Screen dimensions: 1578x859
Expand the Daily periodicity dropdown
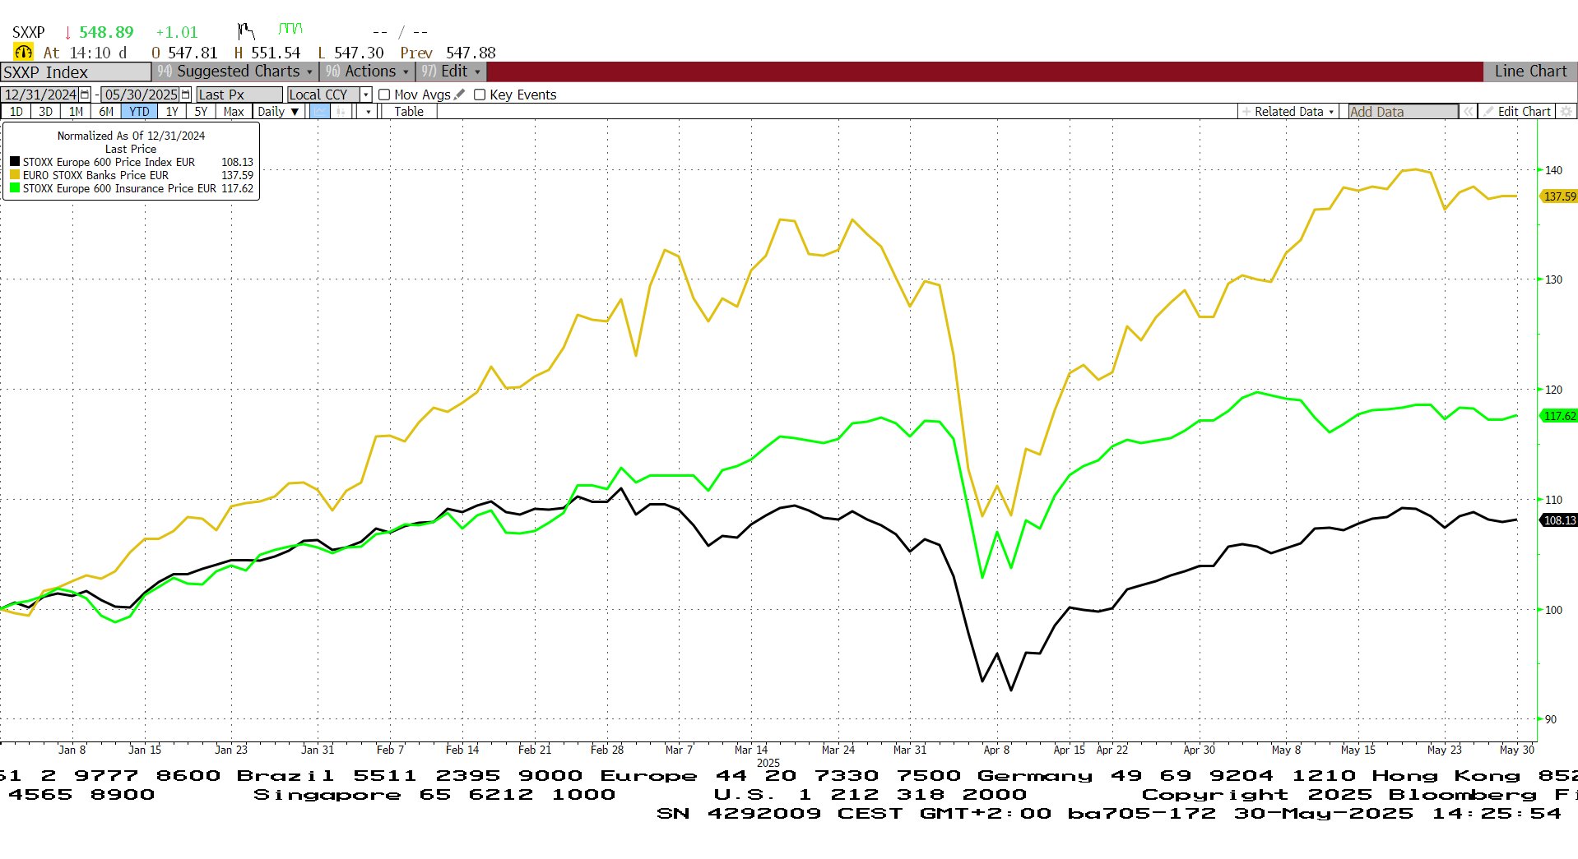[278, 112]
